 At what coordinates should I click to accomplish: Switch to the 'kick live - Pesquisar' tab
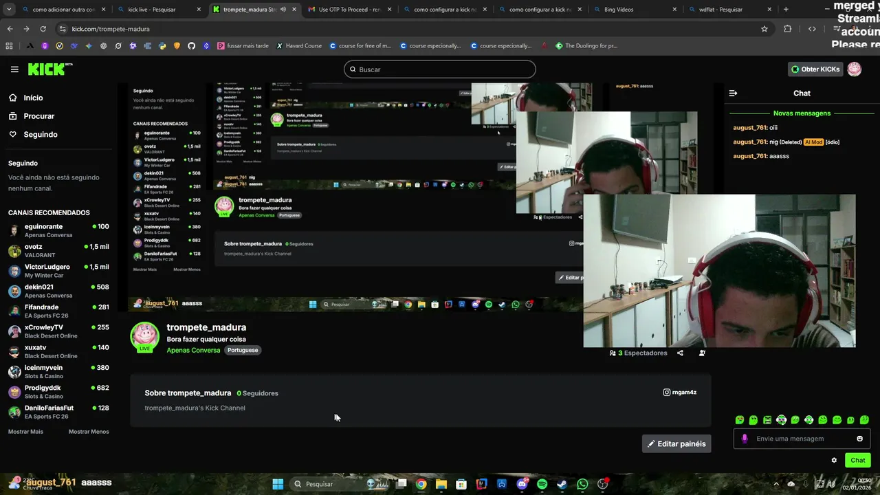pyautogui.click(x=159, y=10)
